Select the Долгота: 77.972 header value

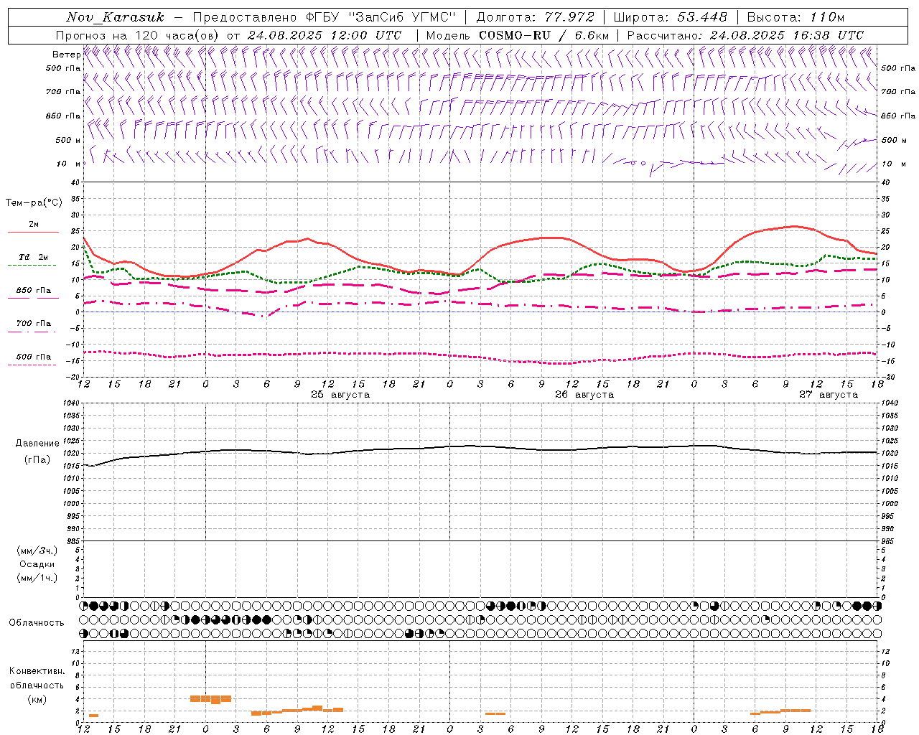[535, 17]
